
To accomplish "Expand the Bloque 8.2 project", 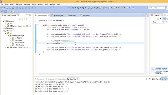I will pyautogui.click(x=3, y=28).
